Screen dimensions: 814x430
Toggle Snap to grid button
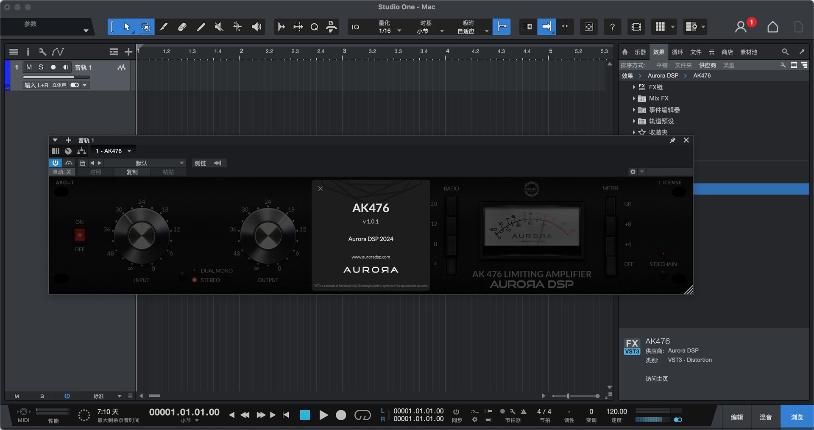pyautogui.click(x=502, y=27)
